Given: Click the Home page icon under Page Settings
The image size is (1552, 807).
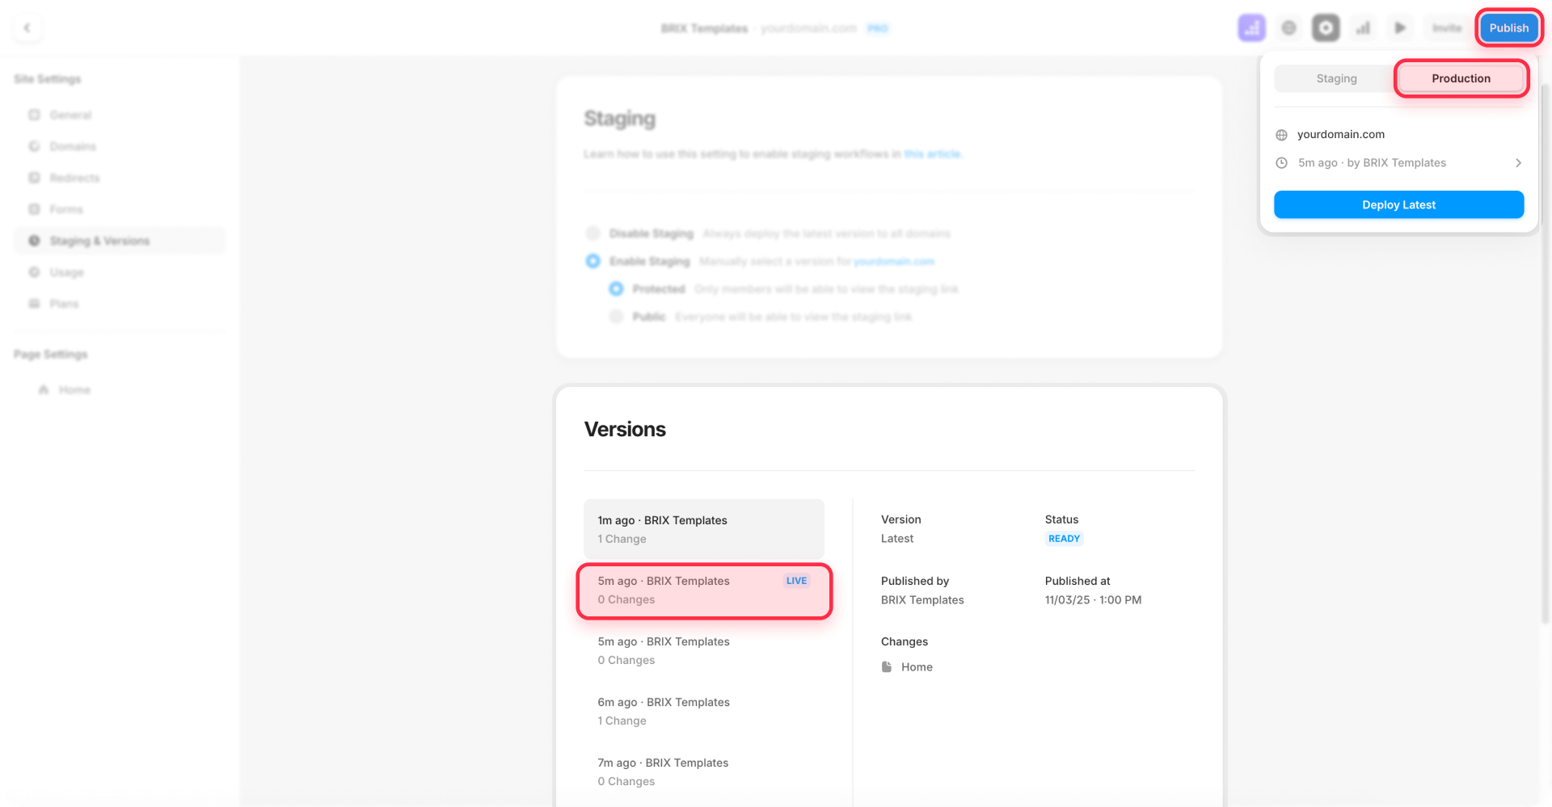Looking at the screenshot, I should (x=44, y=389).
